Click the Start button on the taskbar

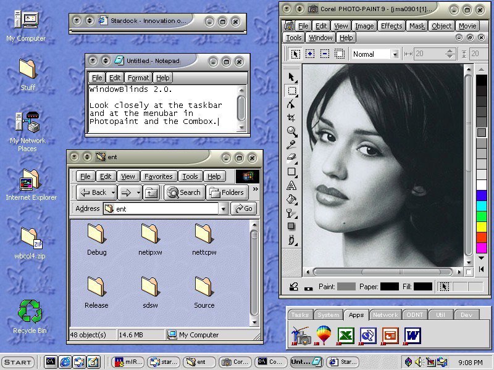18,362
